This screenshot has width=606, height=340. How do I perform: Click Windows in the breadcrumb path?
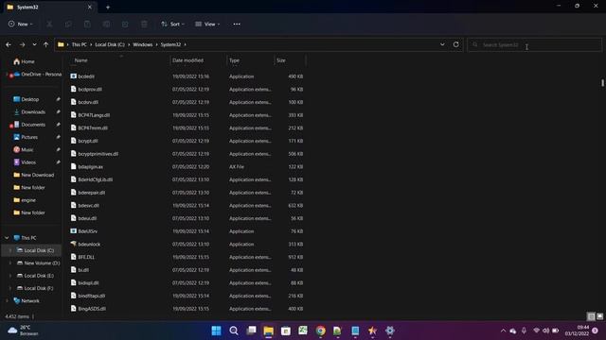click(x=143, y=44)
